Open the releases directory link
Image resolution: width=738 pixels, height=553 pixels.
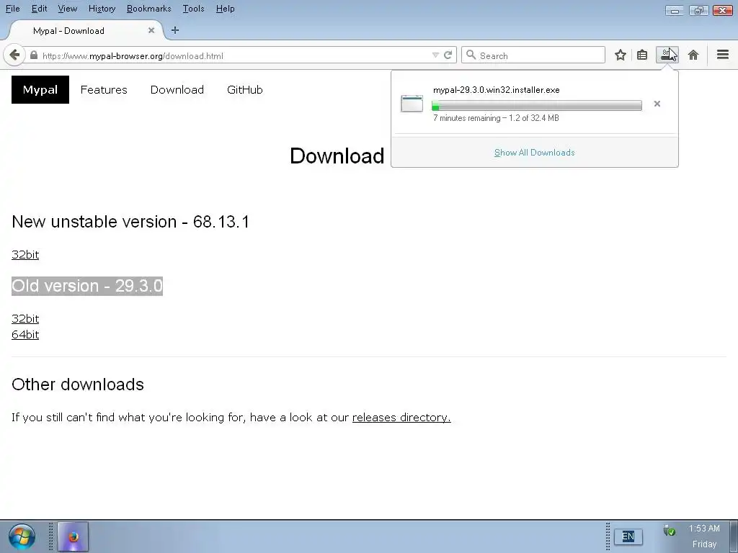tap(401, 417)
